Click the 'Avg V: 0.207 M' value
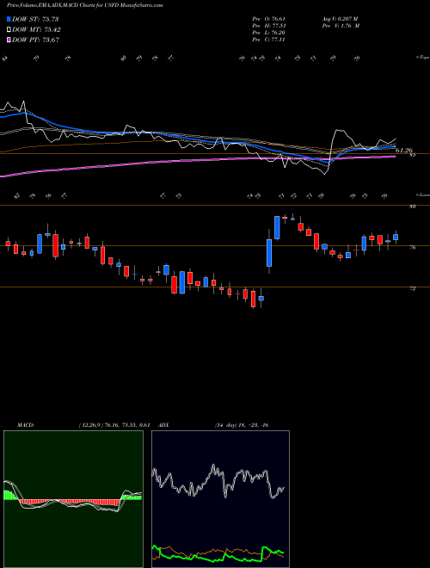 click(x=340, y=19)
